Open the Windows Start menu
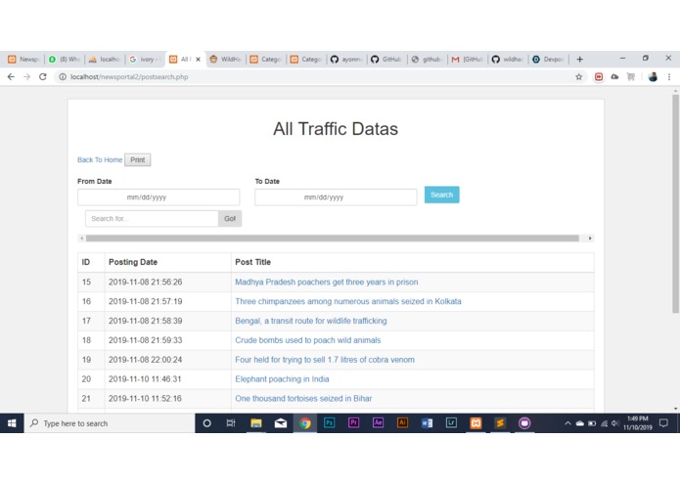Viewport: 680px width, 483px height. click(12, 423)
